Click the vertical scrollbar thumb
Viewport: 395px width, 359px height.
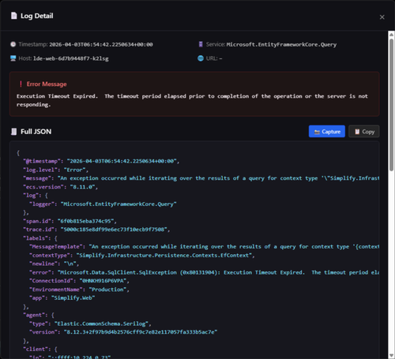coord(391,105)
